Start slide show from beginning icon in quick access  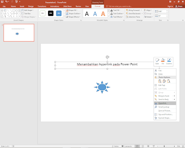click(16, 2)
